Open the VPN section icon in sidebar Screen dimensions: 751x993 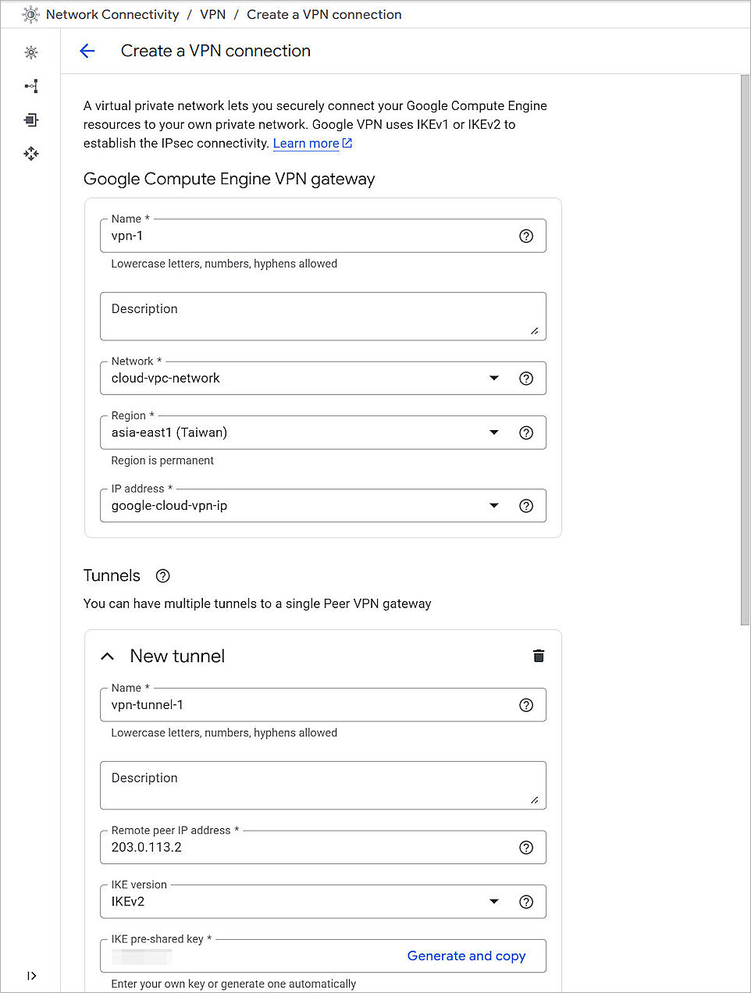[31, 86]
